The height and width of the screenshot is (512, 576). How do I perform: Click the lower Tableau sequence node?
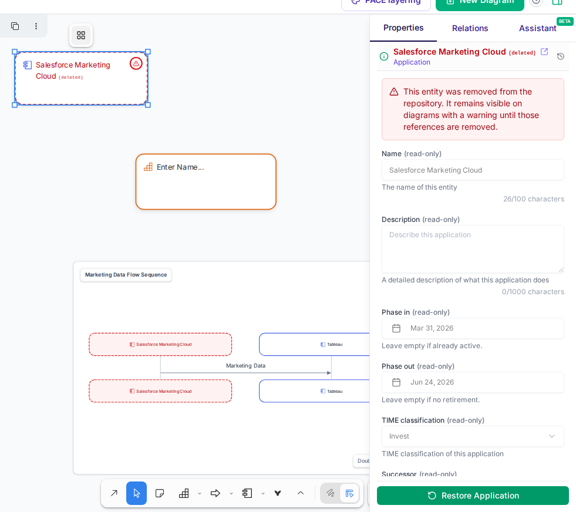pos(315,391)
